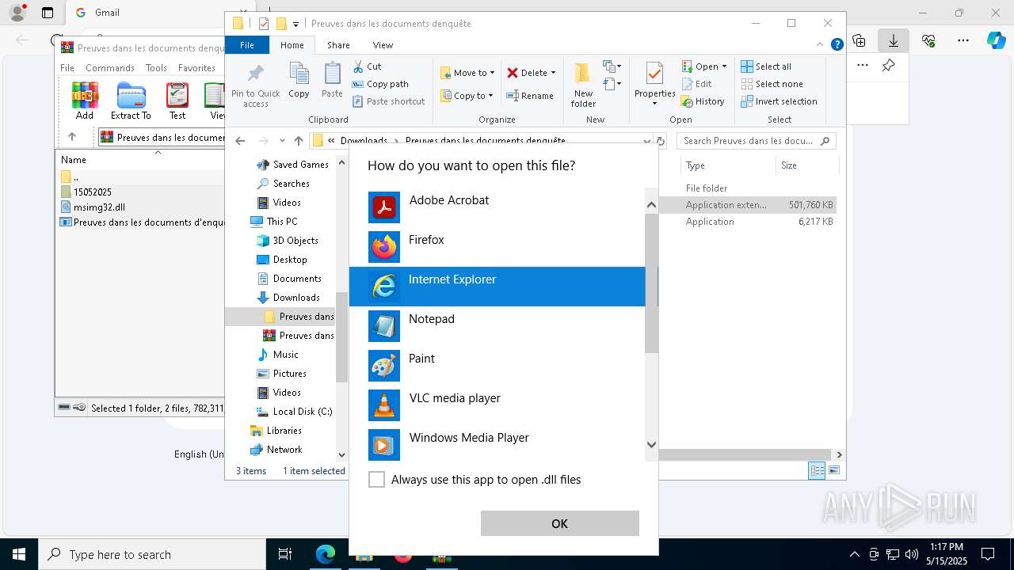Select Windows Media Player app
The height and width of the screenshot is (570, 1014).
pos(497,445)
